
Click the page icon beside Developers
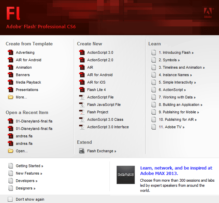click(x=10, y=181)
